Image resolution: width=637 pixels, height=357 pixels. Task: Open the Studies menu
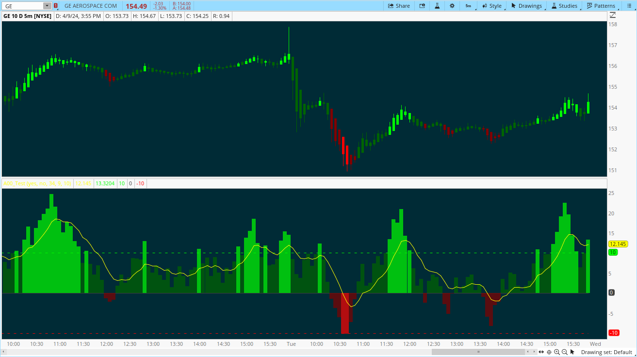click(564, 6)
